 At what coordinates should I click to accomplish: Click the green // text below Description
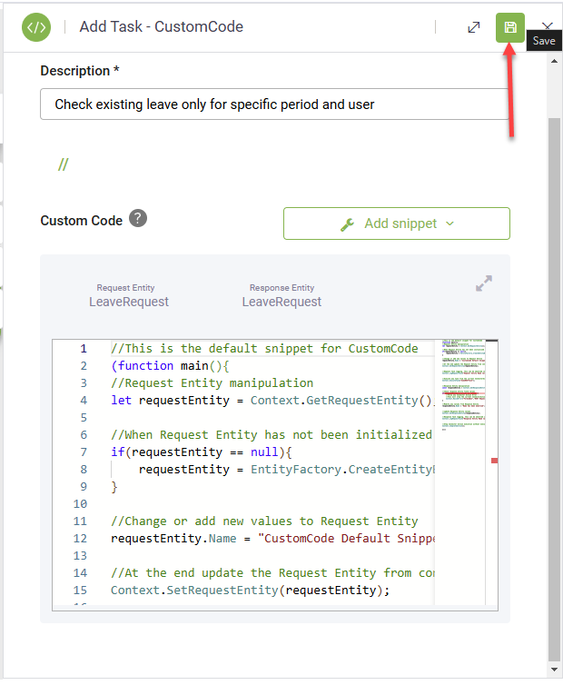coord(64,164)
